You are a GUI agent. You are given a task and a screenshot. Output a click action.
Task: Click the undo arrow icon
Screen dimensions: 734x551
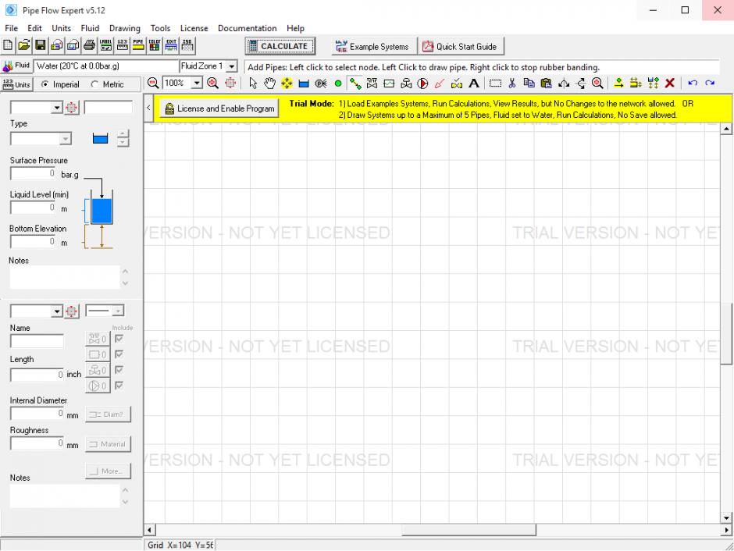point(693,84)
